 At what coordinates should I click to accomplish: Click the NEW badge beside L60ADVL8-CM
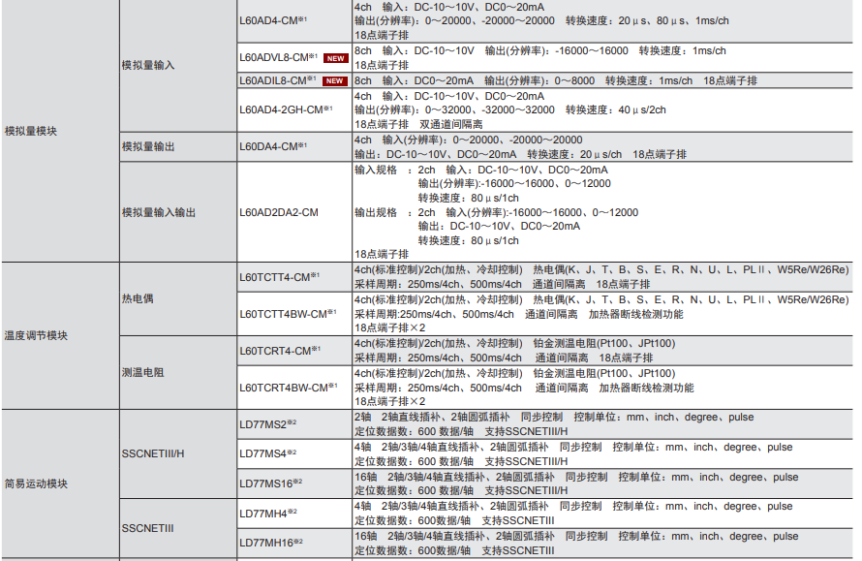point(336,58)
